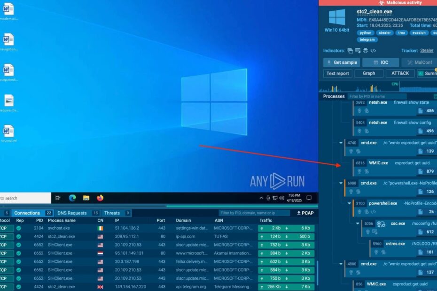Image resolution: width=437 pixels, height=291 pixels.
Task: Focus the Filter by PID or name field
Action: click(x=377, y=96)
